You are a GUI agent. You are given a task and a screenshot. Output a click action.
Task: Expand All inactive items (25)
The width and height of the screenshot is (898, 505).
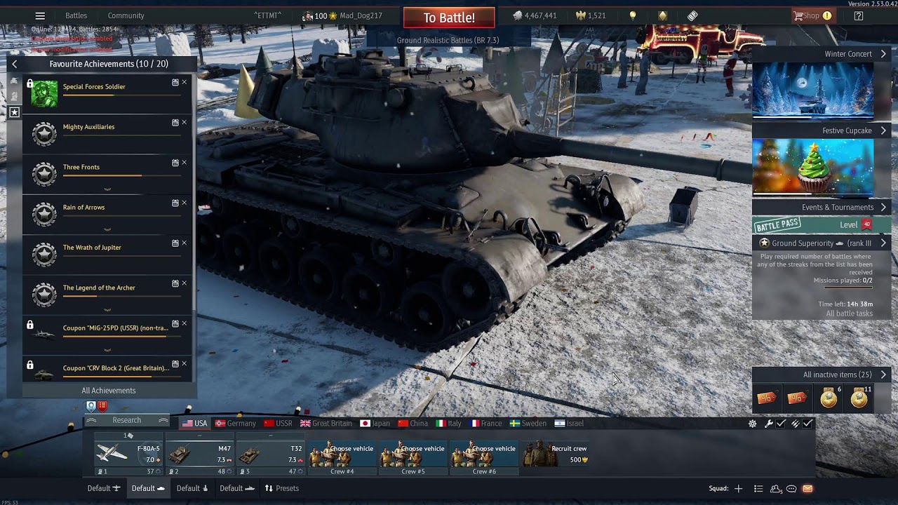[x=822, y=375]
